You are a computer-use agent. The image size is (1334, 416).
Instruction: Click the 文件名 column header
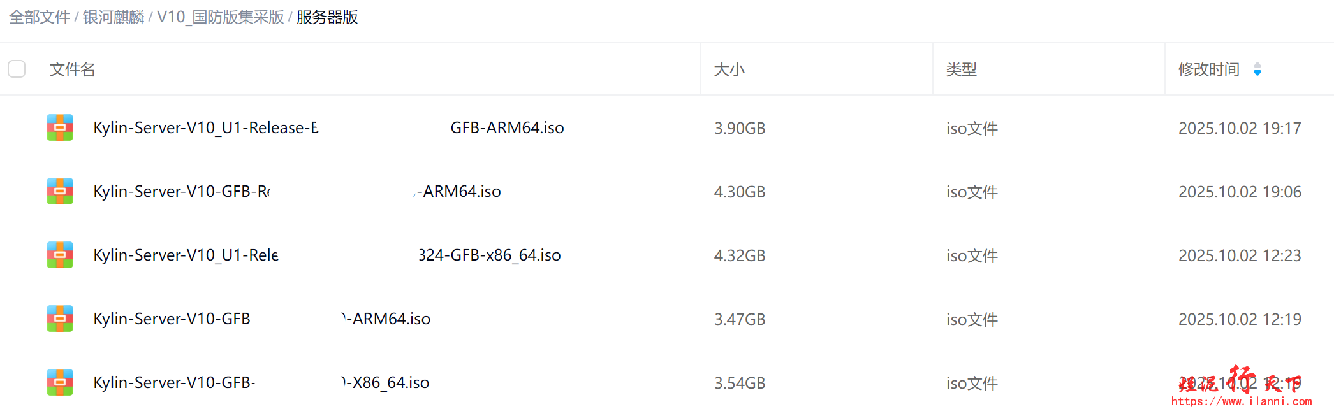click(72, 69)
